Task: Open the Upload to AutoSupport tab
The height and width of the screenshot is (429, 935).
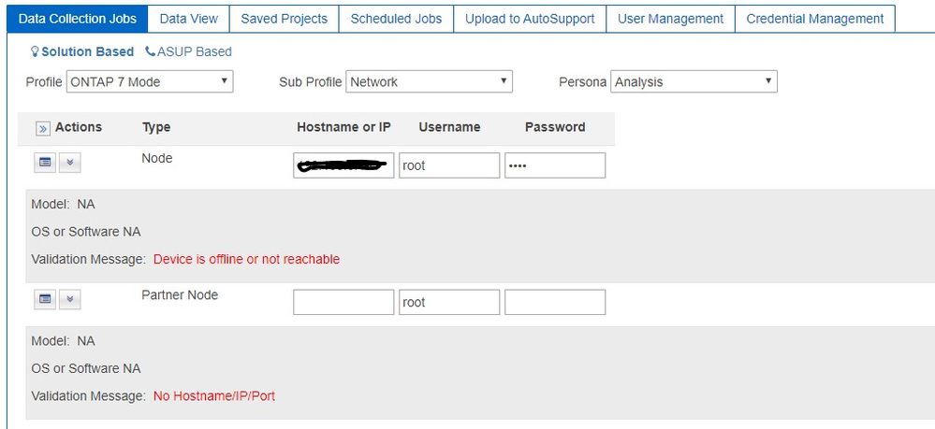Action: coord(530,19)
